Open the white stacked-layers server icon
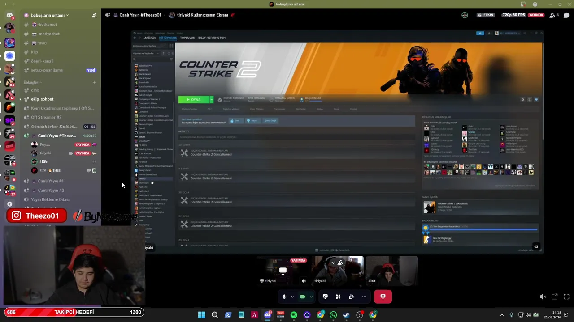574x322 pixels. tap(9, 56)
